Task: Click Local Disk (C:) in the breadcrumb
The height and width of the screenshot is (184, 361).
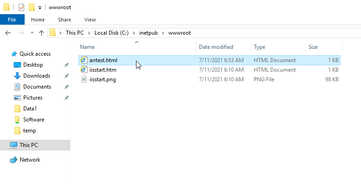Action: (x=111, y=33)
